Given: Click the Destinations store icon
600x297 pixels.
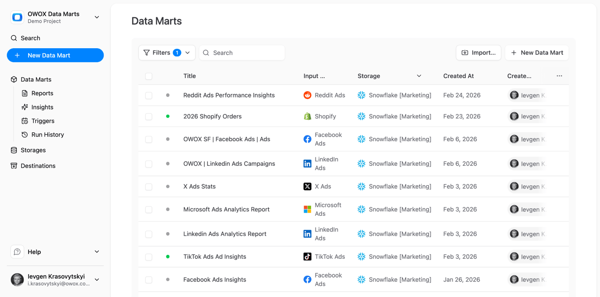Looking at the screenshot, I should [x=14, y=166].
